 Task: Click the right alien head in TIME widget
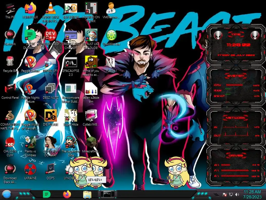point(255,35)
